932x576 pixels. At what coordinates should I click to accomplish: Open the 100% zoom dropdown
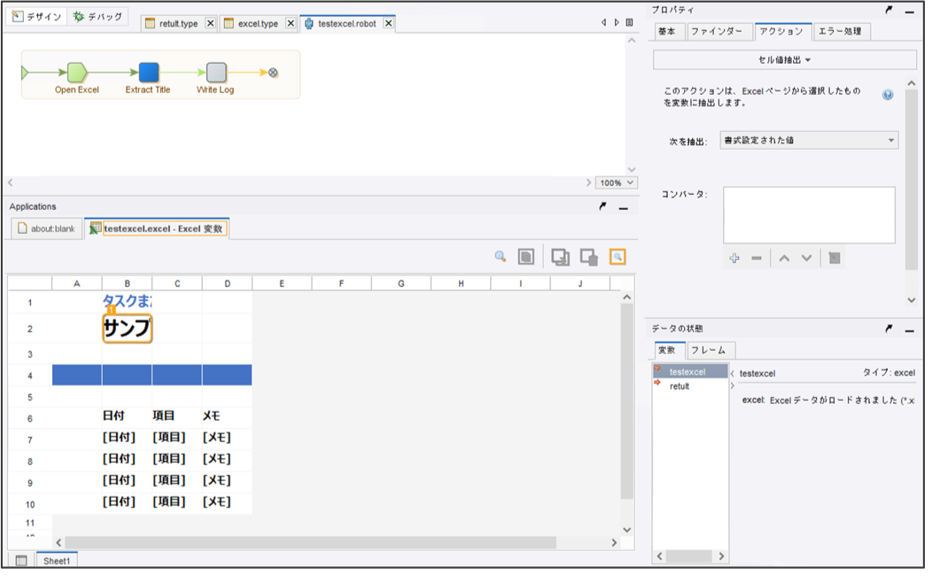click(617, 183)
